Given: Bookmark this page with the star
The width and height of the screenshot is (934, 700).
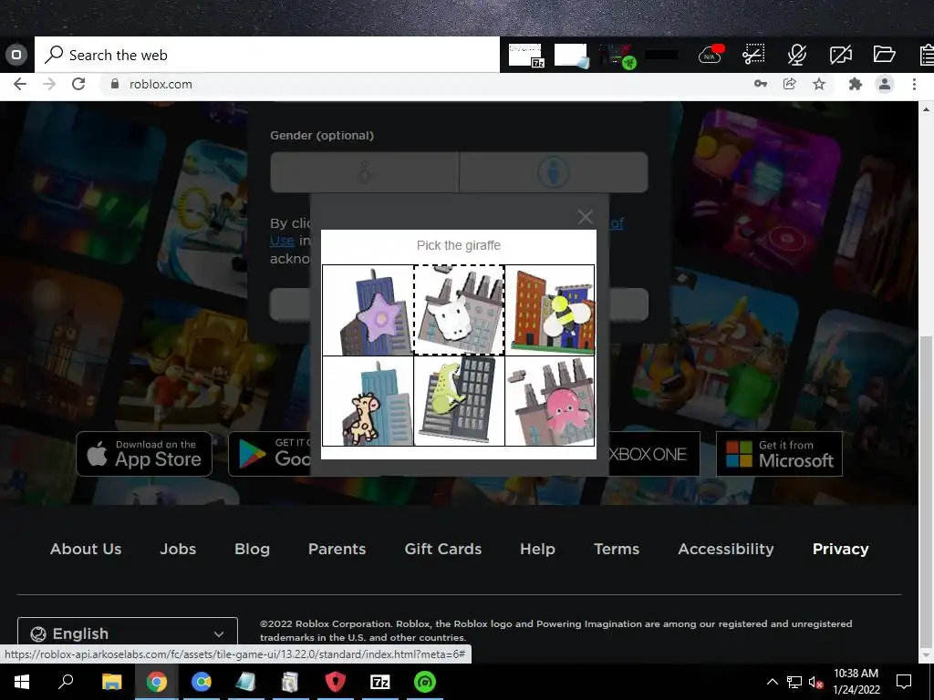Looking at the screenshot, I should (819, 84).
